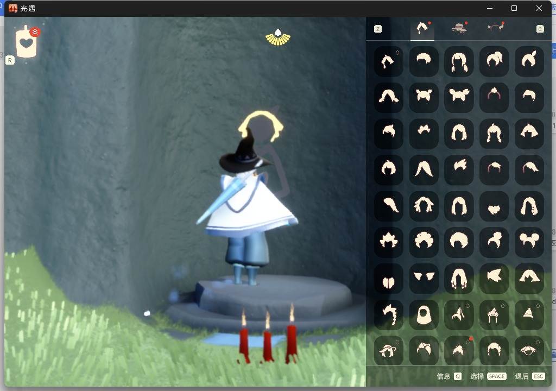Select the sun hat with hair tile
Image resolution: width=556 pixels, height=391 pixels.
click(x=389, y=351)
